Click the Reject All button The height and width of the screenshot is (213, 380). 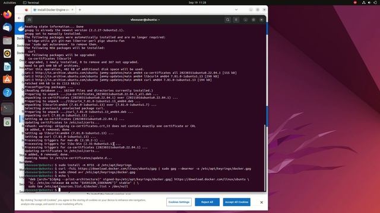coord(207,202)
